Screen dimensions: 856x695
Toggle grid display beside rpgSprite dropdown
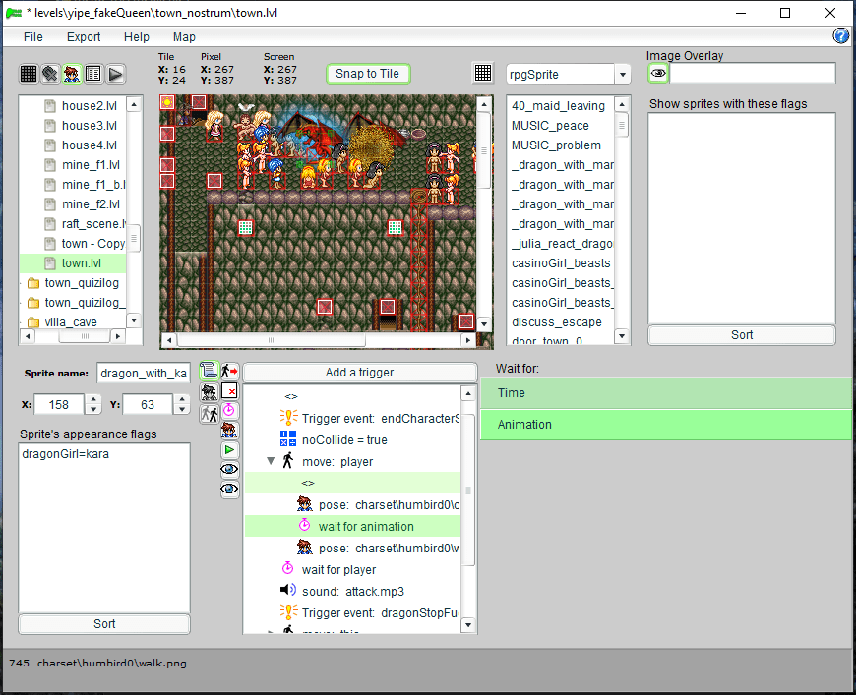pos(483,74)
